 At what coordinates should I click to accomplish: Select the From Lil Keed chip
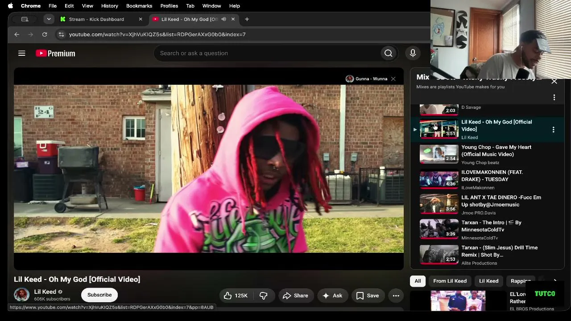450,281
